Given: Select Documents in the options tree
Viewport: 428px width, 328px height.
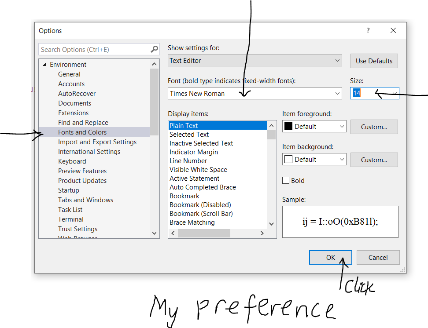Looking at the screenshot, I should (74, 103).
